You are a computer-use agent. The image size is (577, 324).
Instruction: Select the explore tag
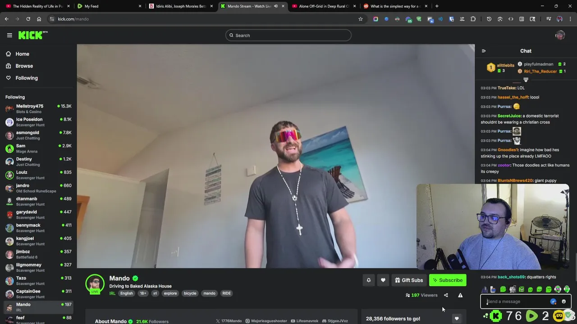(170, 293)
